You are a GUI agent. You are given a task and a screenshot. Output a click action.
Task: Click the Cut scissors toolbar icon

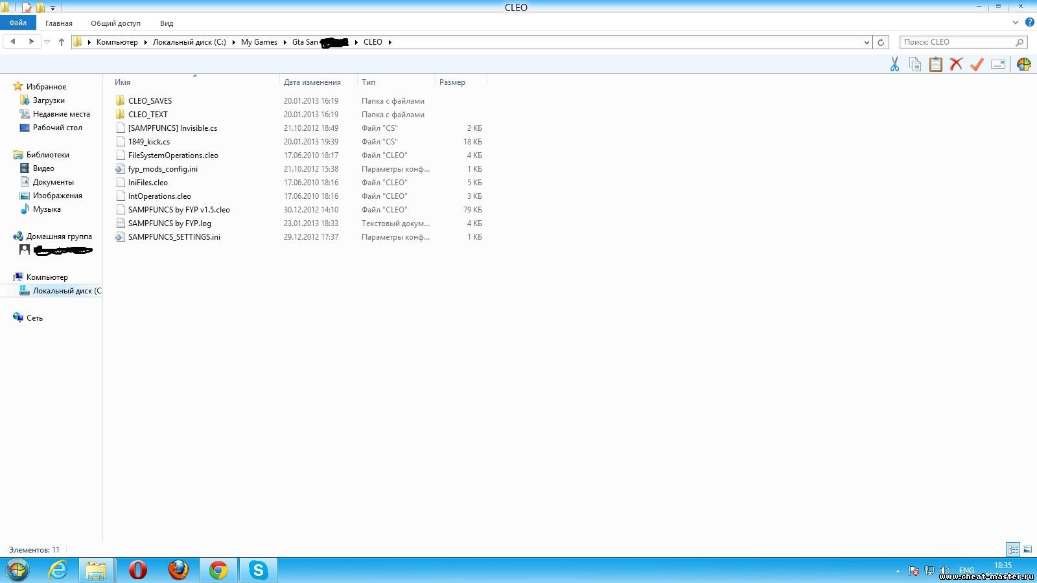[894, 64]
